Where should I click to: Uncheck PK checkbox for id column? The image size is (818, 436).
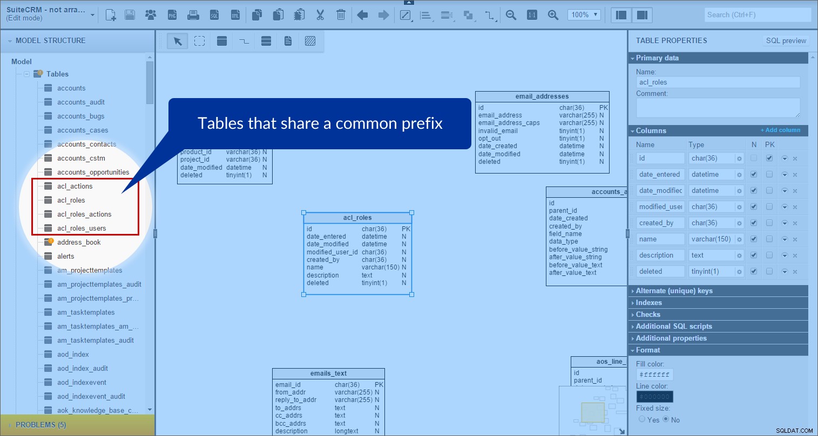(x=769, y=158)
